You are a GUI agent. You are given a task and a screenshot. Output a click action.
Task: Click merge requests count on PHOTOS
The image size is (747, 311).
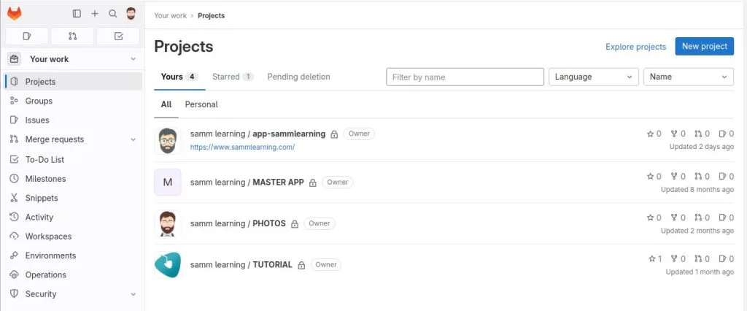[703, 218]
